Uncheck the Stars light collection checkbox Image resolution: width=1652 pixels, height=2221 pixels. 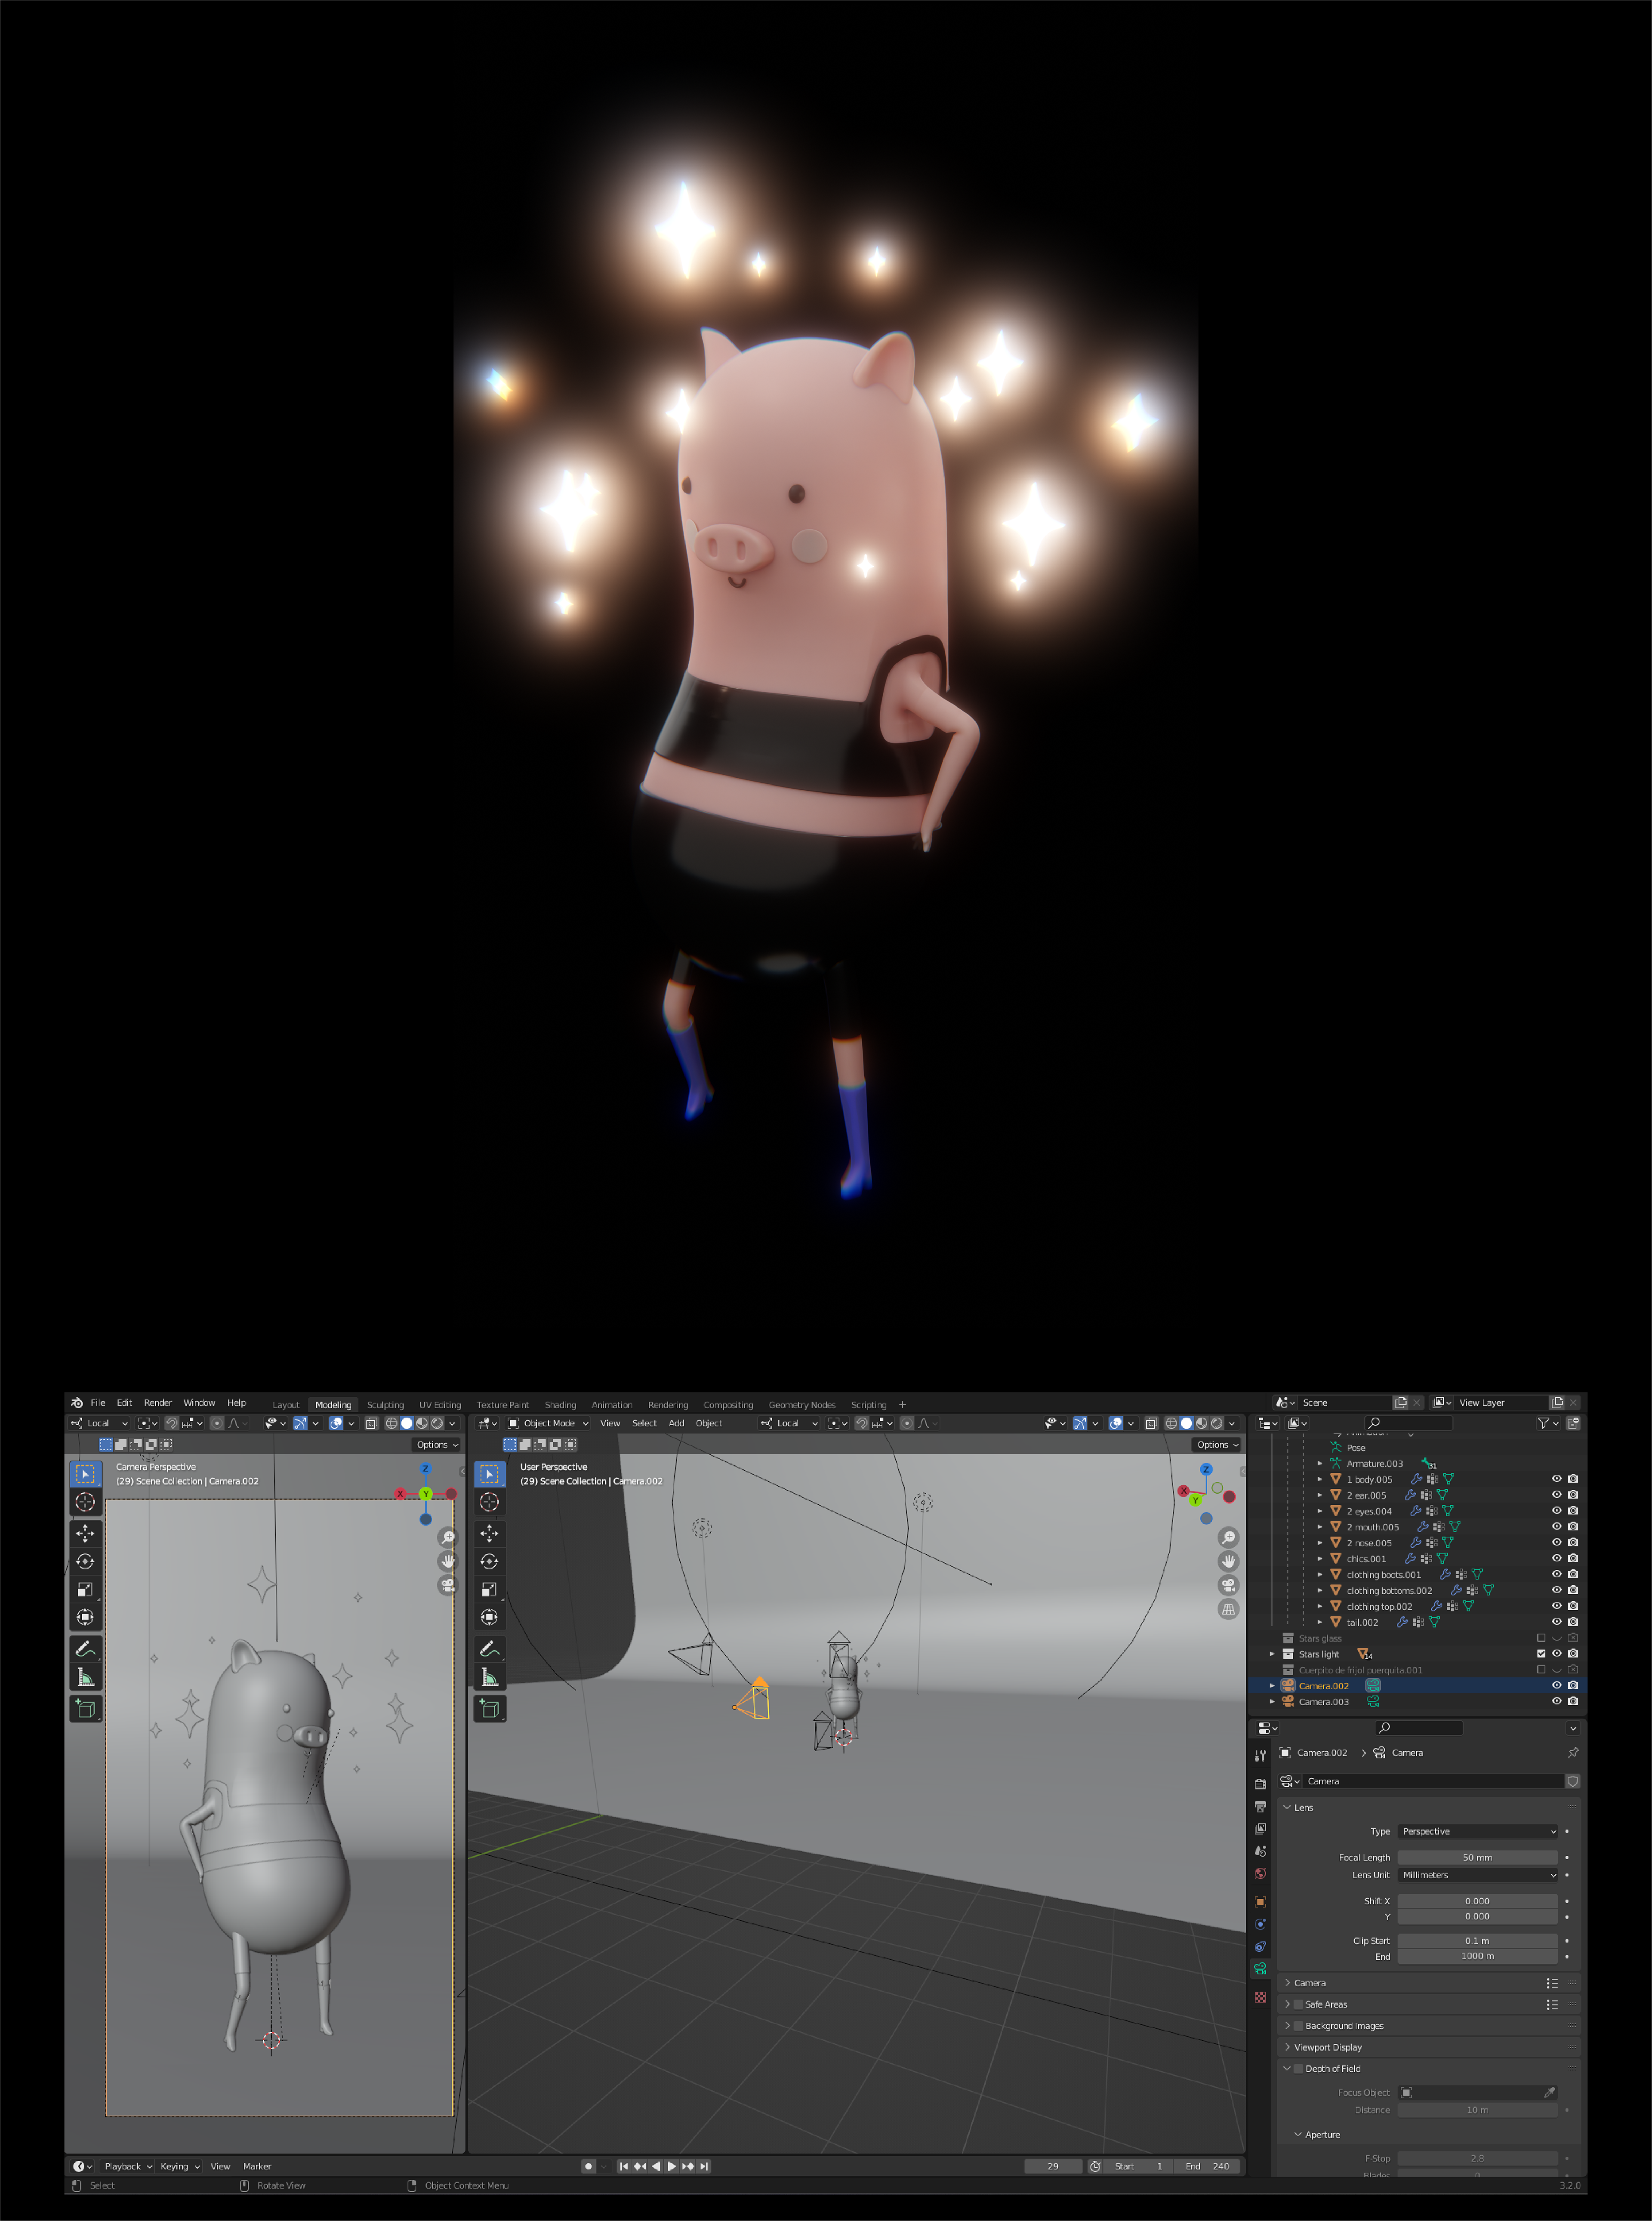[1540, 1654]
